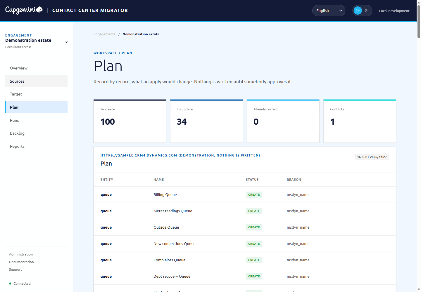Open Overview in the sidebar
This screenshot has height=292, width=421.
coord(37,68)
